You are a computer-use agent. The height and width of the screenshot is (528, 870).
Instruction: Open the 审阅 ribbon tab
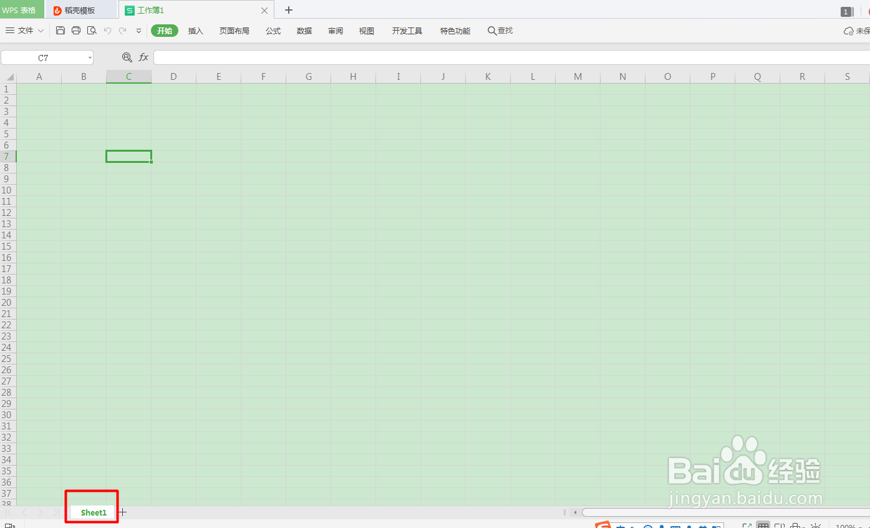336,31
